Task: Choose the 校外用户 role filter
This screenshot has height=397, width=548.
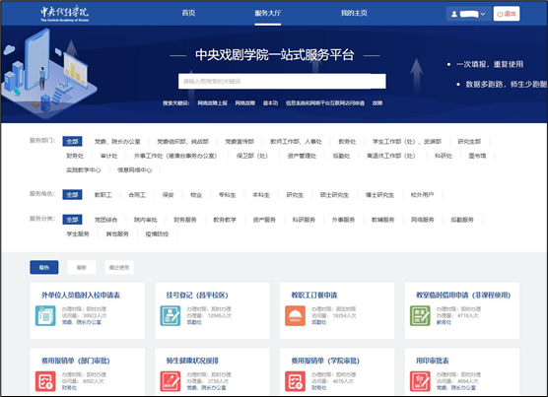Action: 422,195
